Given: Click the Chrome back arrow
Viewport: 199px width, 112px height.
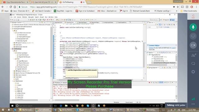Looking at the screenshot, I should [x=3, y=7].
